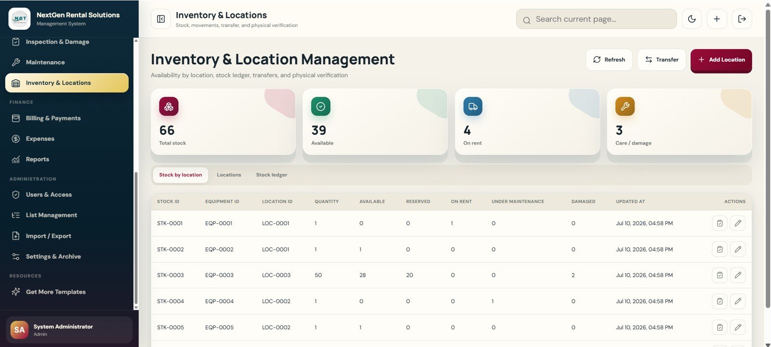Click the EQUIPMENT ID column header

pos(222,201)
